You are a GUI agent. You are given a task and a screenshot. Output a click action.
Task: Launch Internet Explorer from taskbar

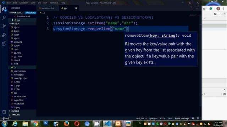point(15,124)
